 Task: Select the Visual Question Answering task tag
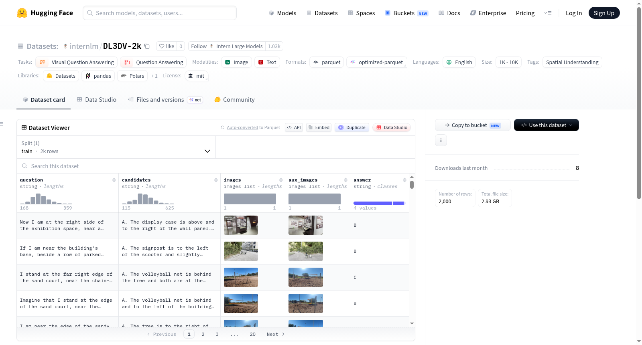click(77, 62)
